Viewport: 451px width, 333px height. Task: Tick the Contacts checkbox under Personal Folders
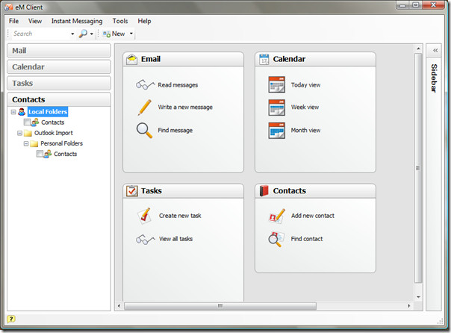[40, 154]
